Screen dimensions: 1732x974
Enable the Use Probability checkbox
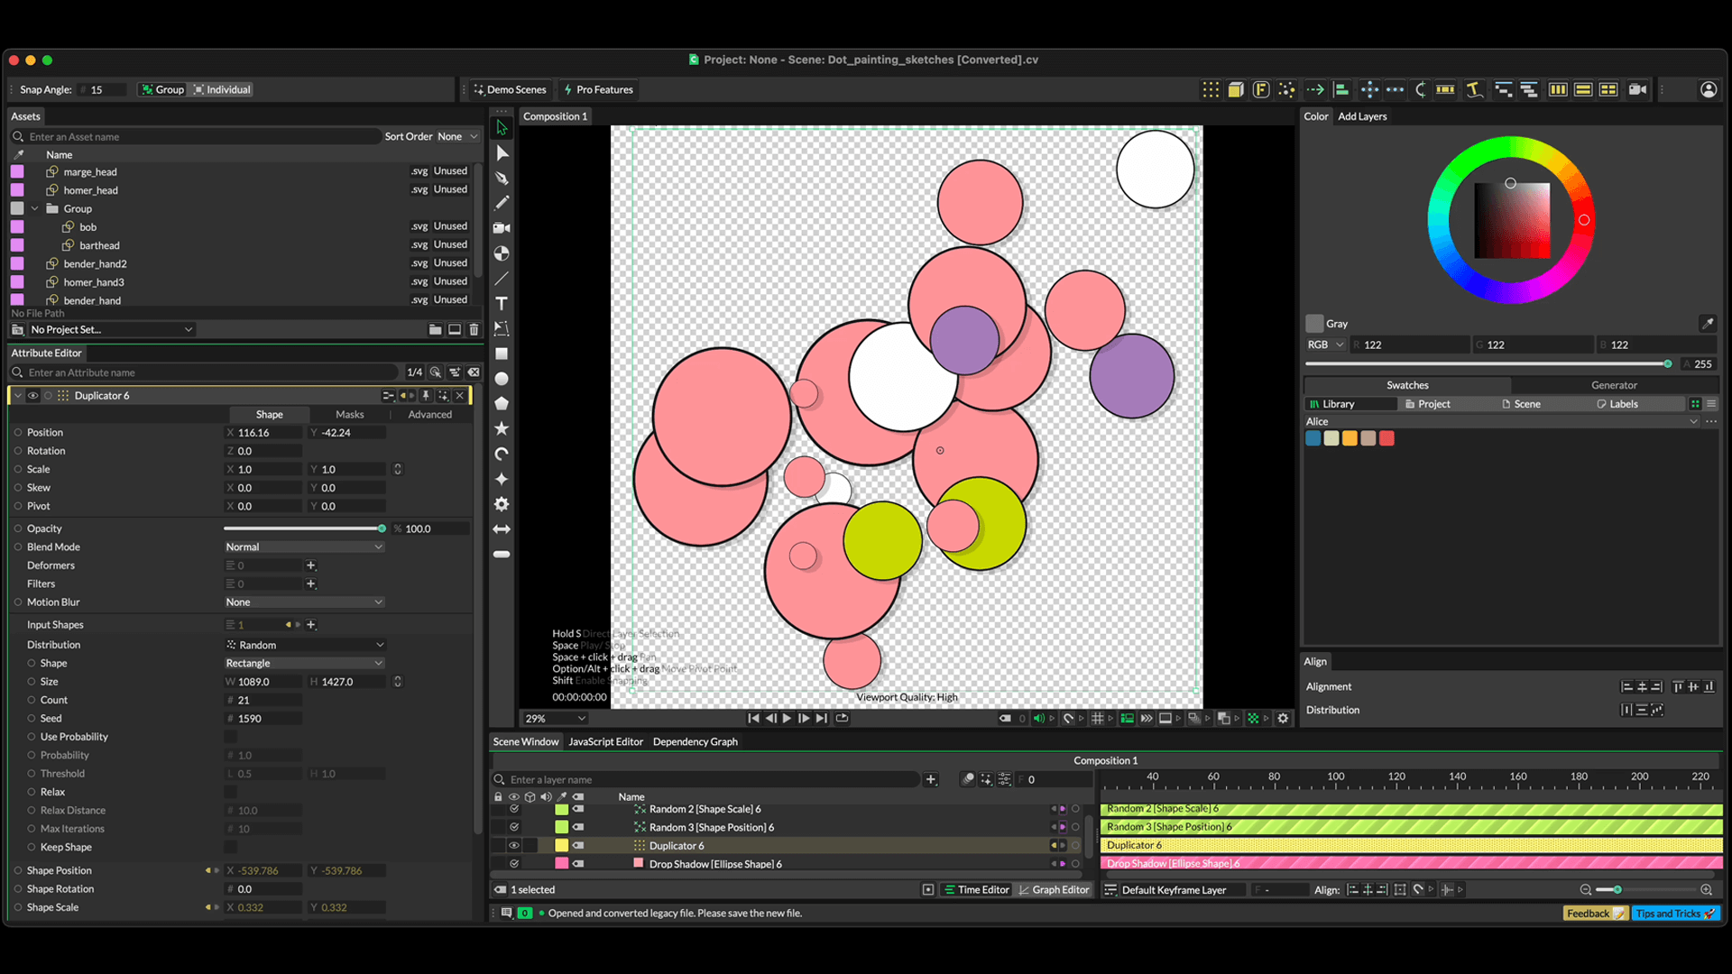230,737
